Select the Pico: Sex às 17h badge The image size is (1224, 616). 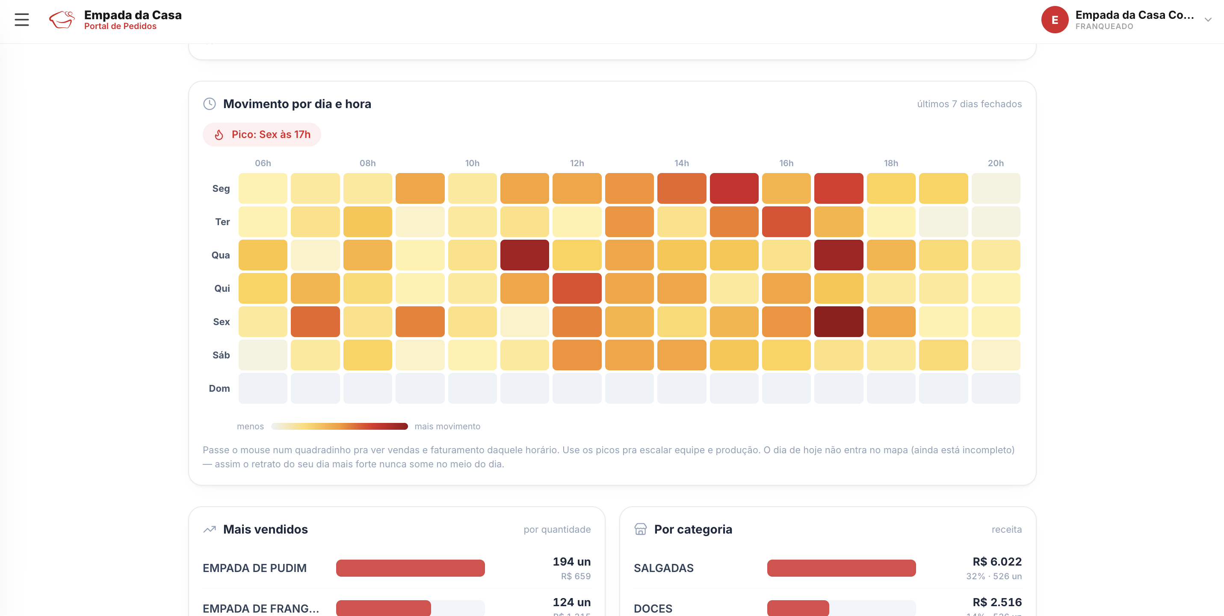coord(262,135)
